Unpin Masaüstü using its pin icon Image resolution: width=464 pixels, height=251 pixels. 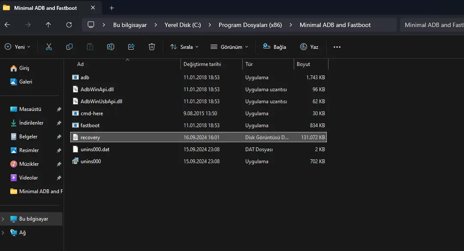(x=59, y=109)
